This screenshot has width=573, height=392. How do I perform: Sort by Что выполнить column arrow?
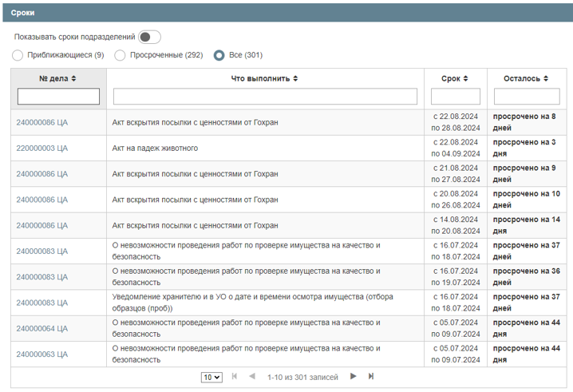click(x=295, y=78)
